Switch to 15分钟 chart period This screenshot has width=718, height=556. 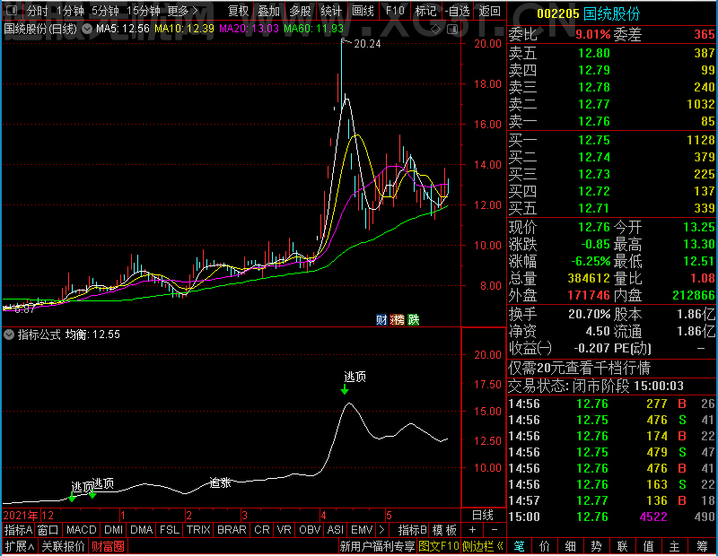pyautogui.click(x=144, y=11)
